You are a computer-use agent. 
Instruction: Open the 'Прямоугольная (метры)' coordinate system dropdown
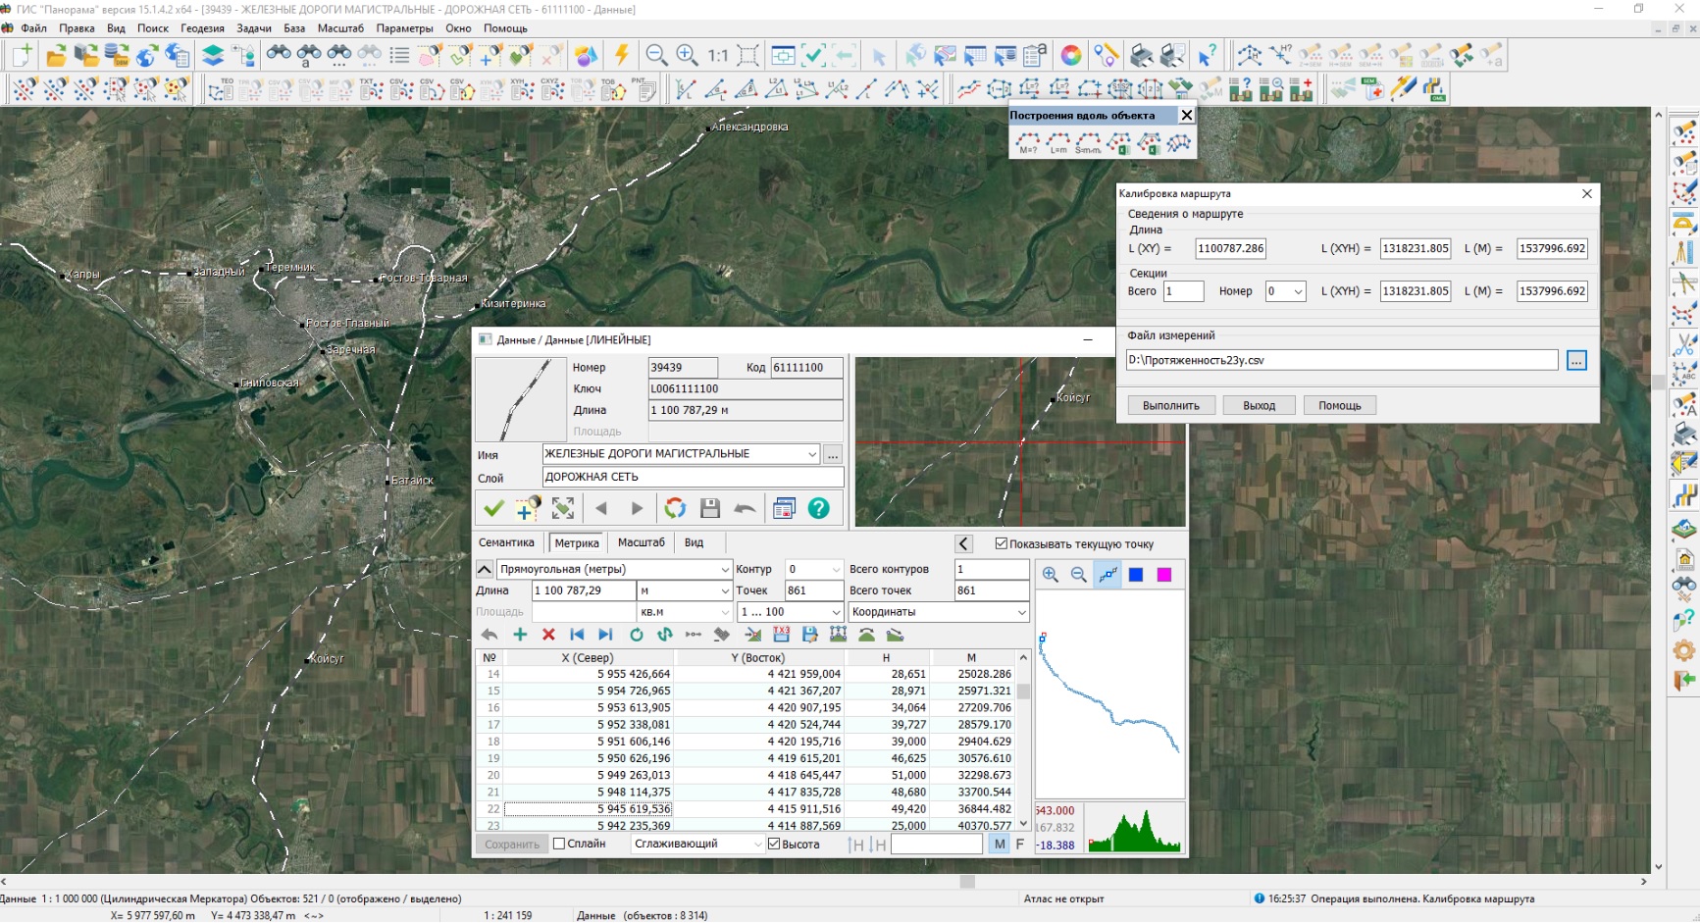725,569
